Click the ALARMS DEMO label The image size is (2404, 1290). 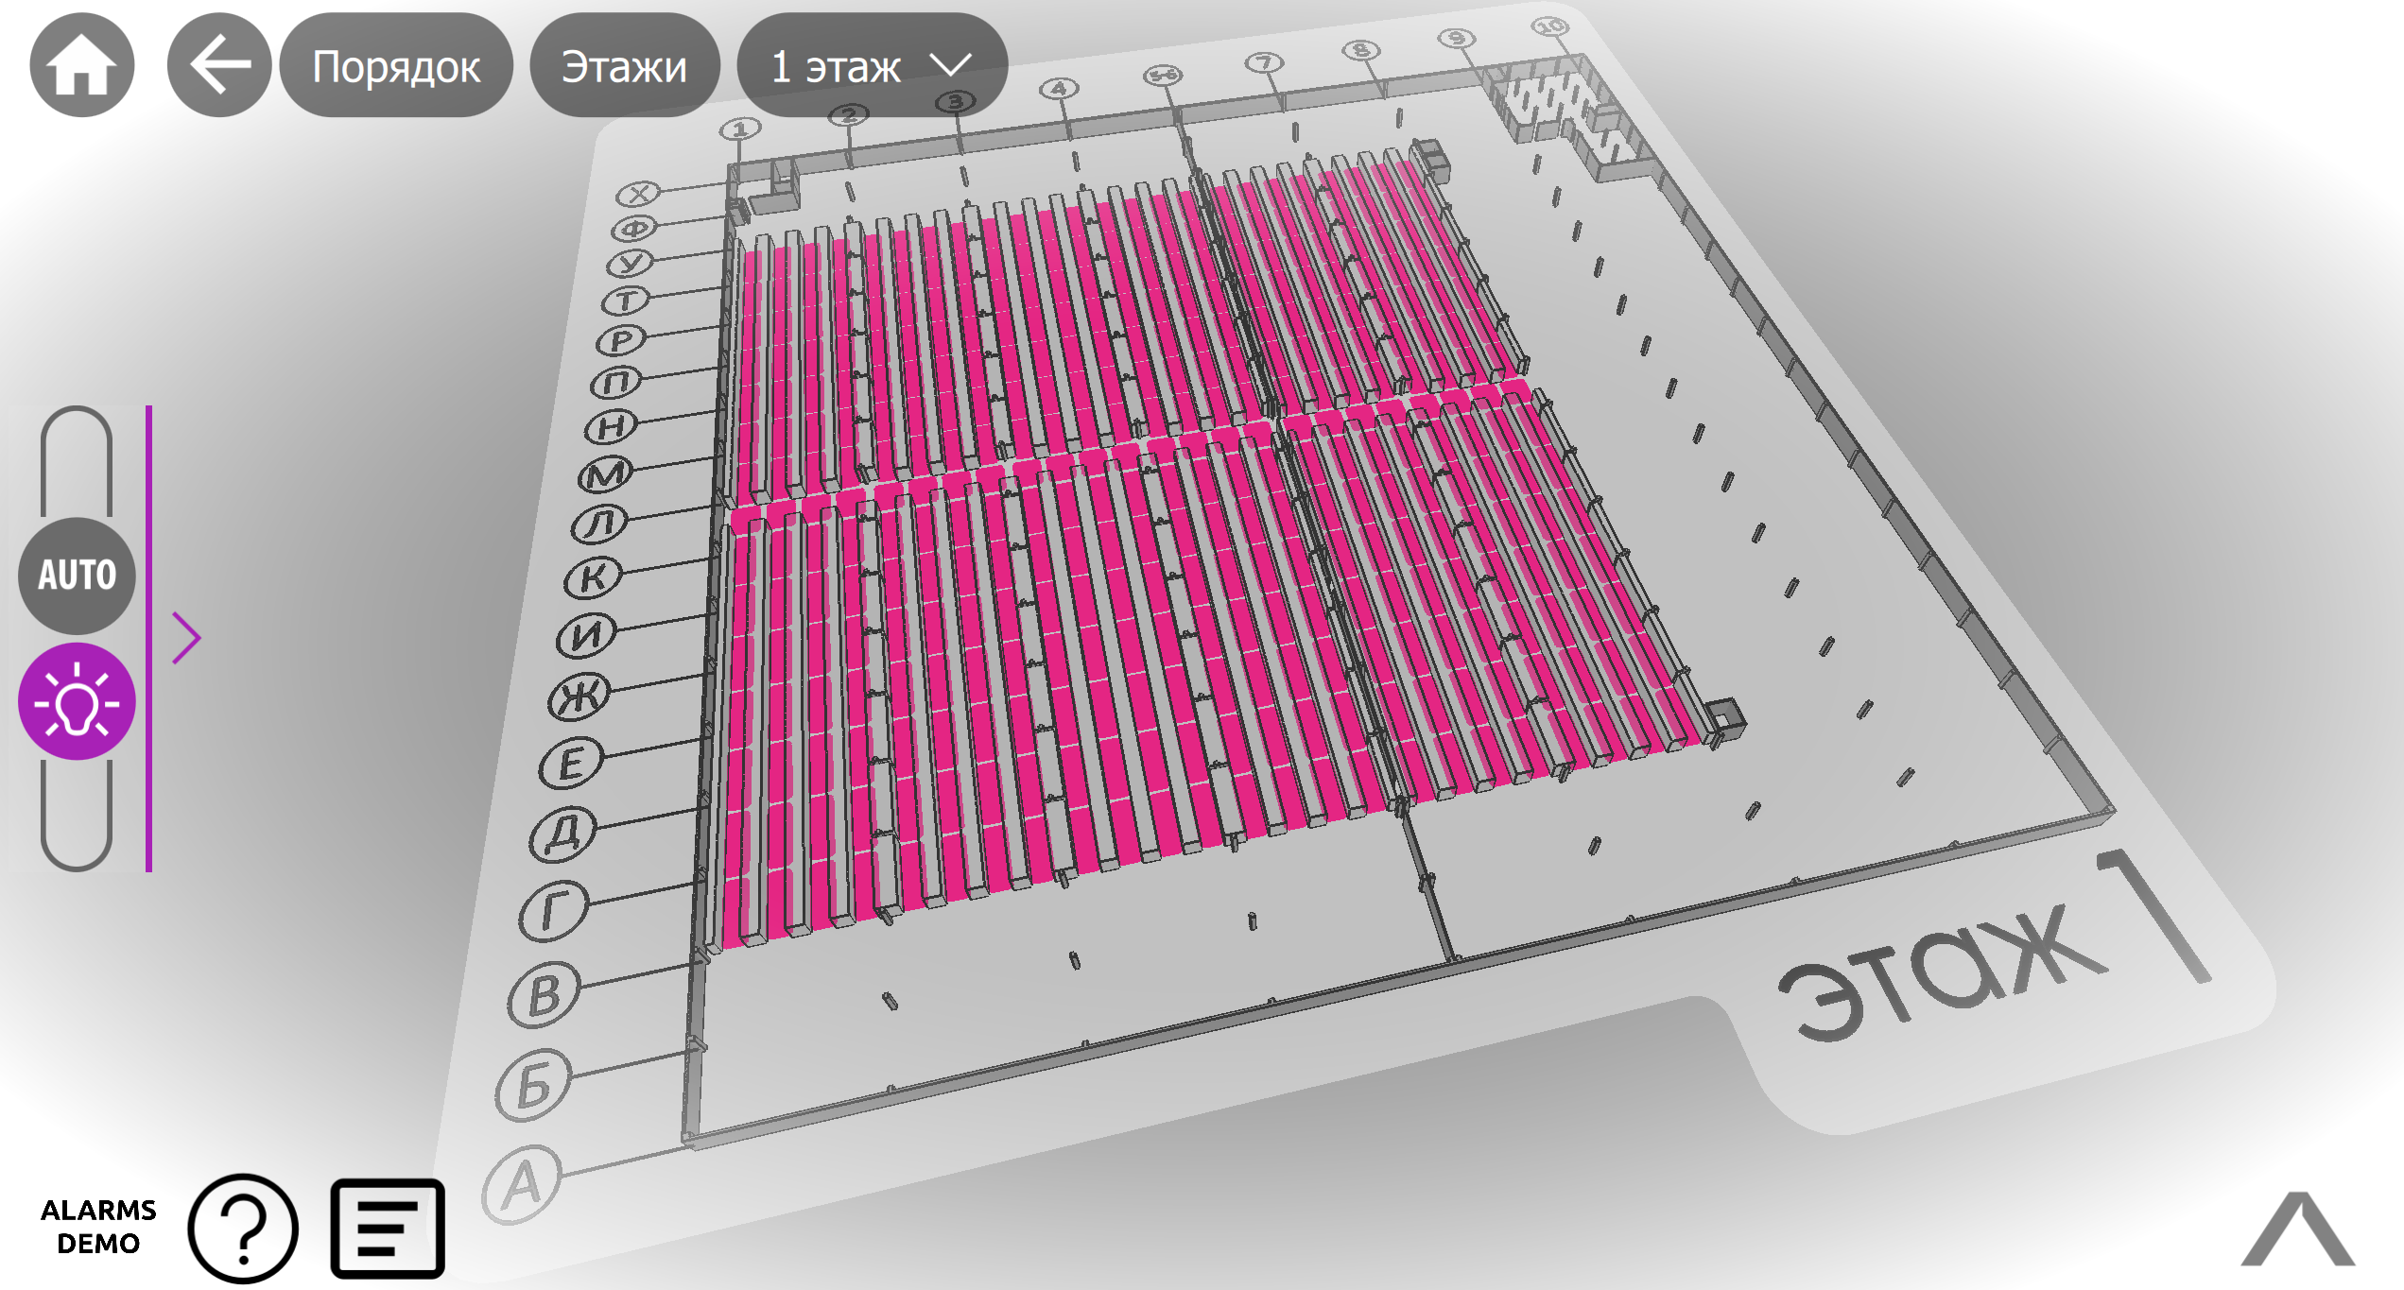tap(98, 1227)
